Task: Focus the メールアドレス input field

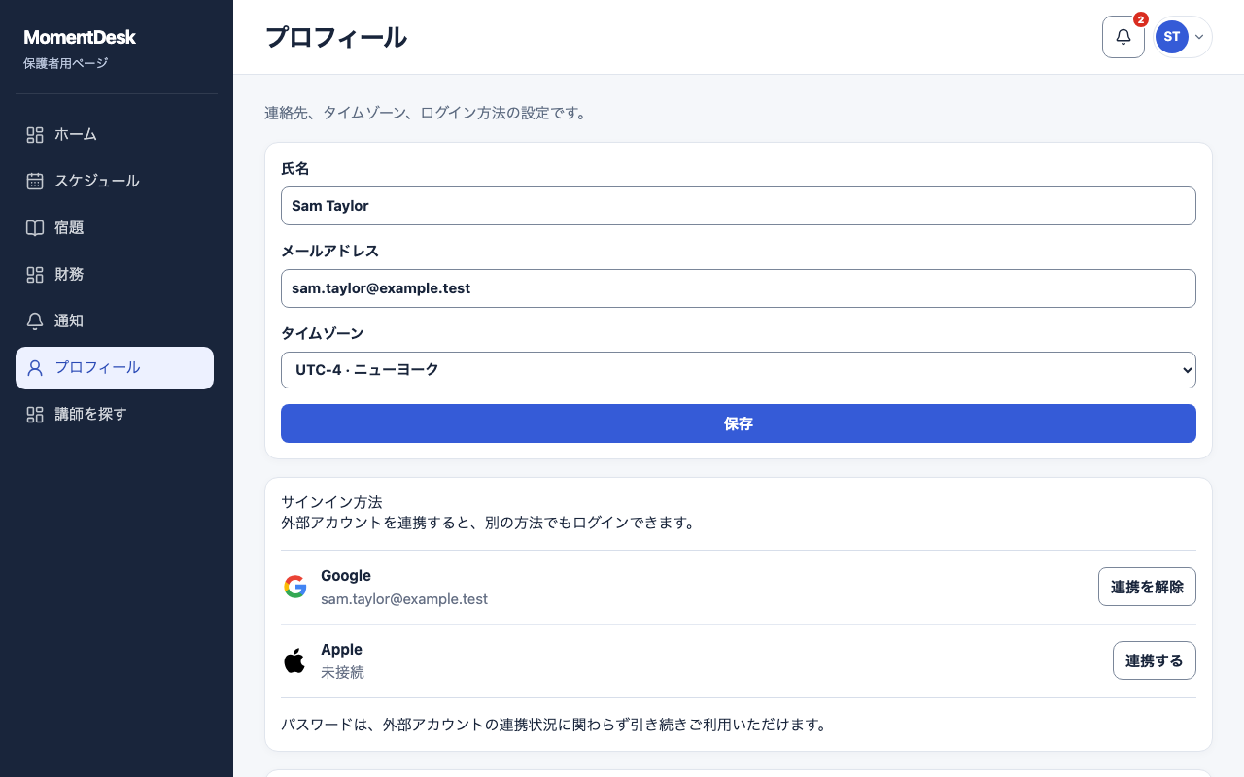Action: point(739,288)
